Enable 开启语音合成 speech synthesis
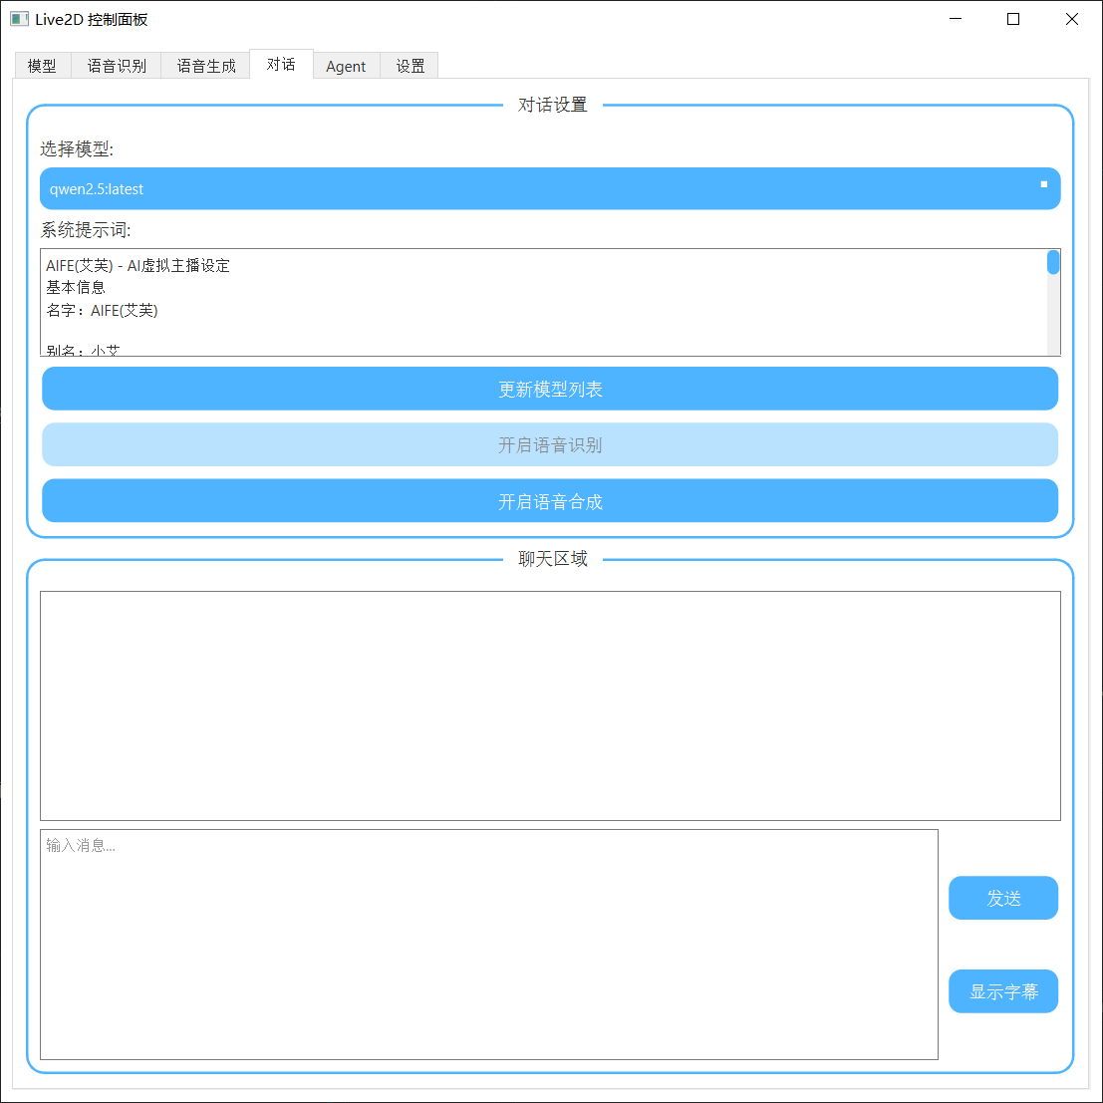 tap(549, 501)
